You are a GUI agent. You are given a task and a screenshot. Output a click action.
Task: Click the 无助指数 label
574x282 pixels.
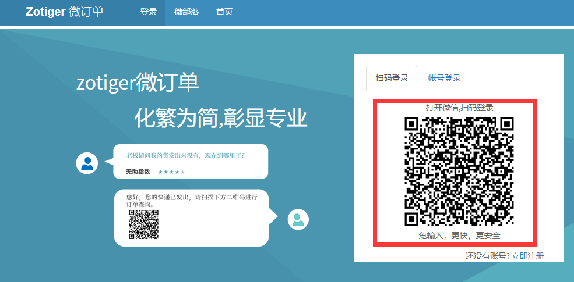coord(138,172)
